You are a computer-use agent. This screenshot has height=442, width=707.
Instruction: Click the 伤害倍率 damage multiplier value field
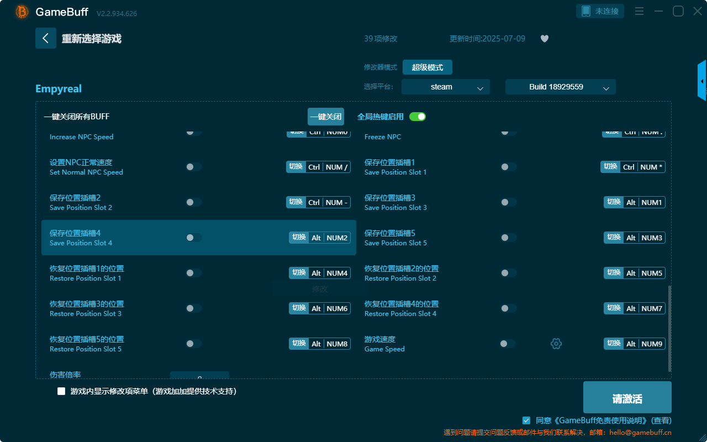pos(199,378)
